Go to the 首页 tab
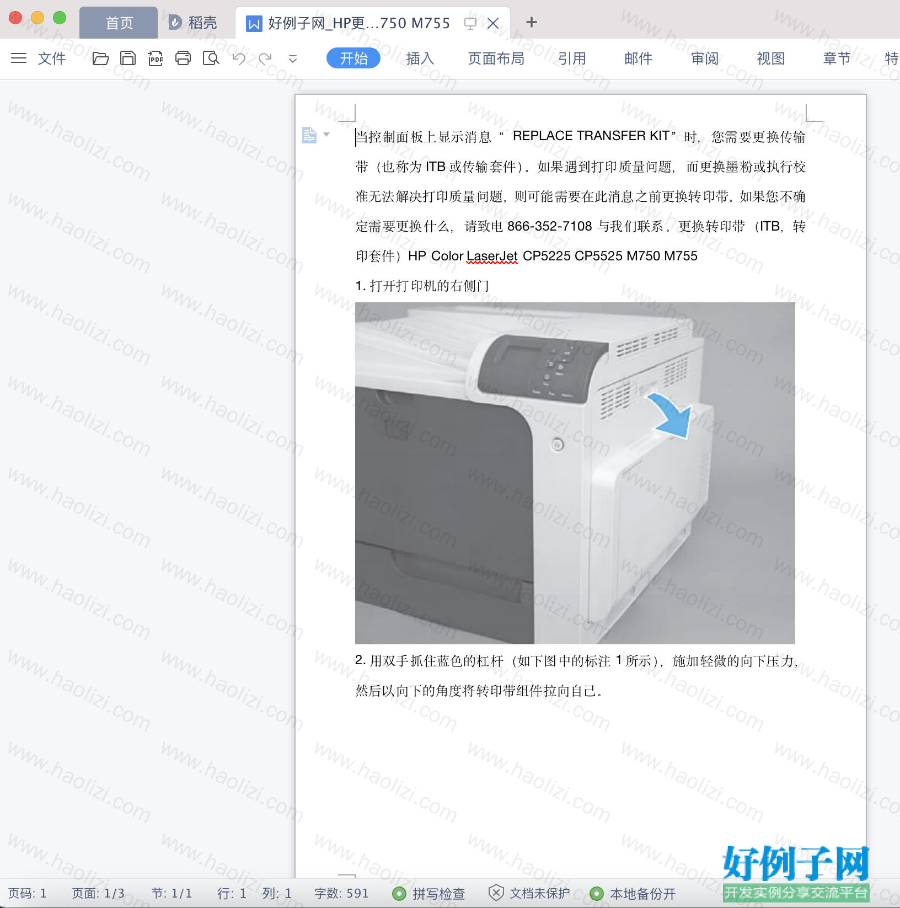 119,23
